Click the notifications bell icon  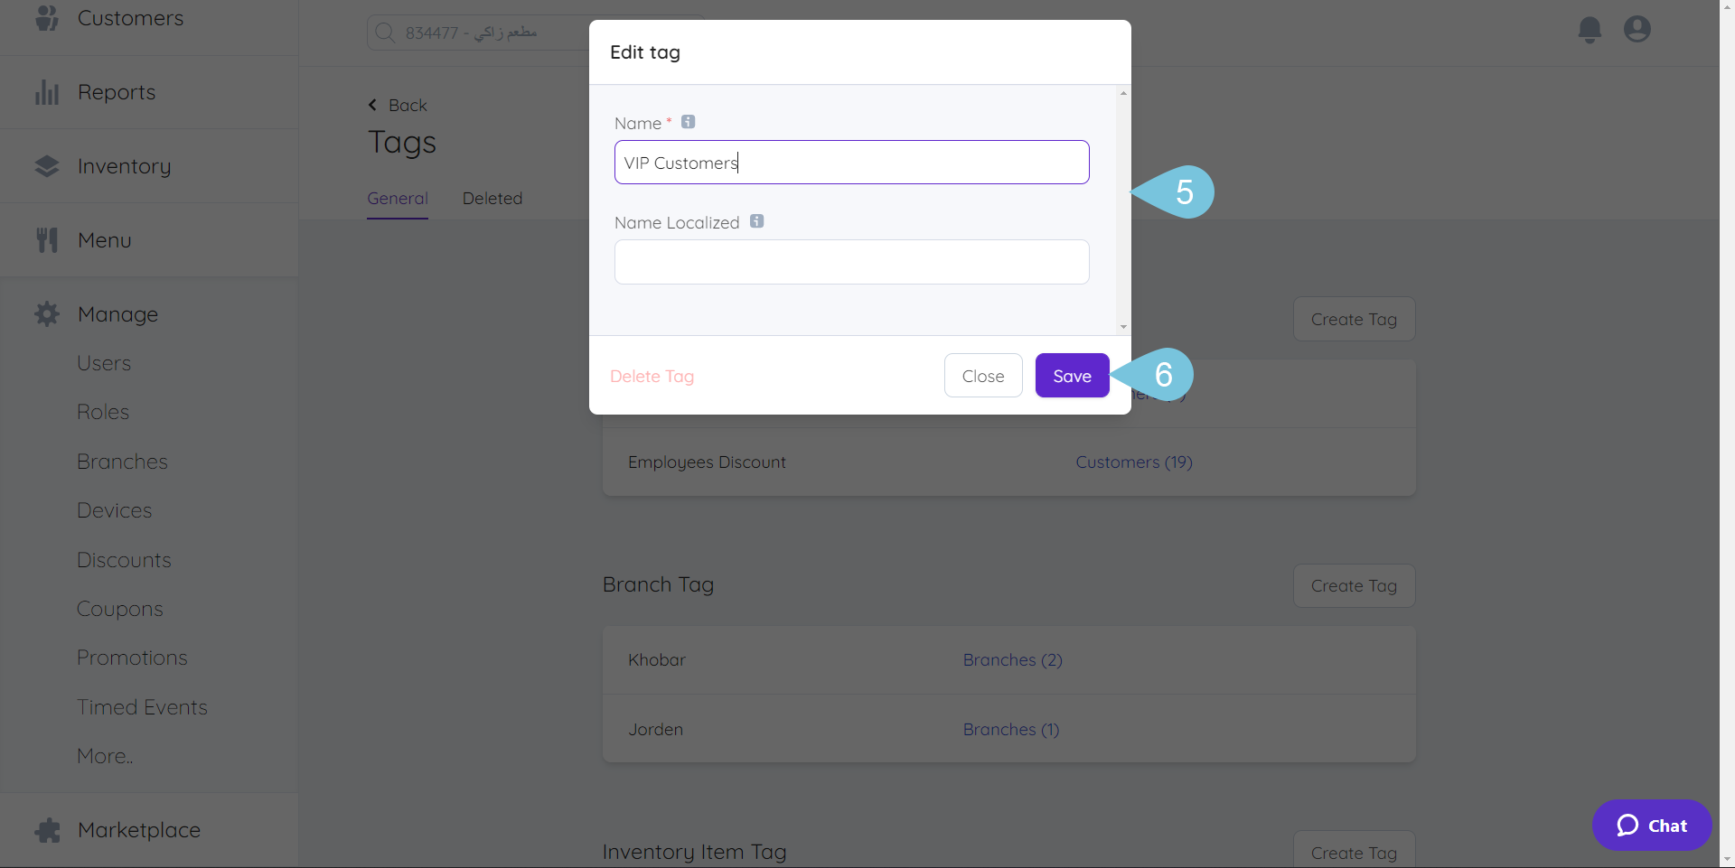pos(1590,29)
